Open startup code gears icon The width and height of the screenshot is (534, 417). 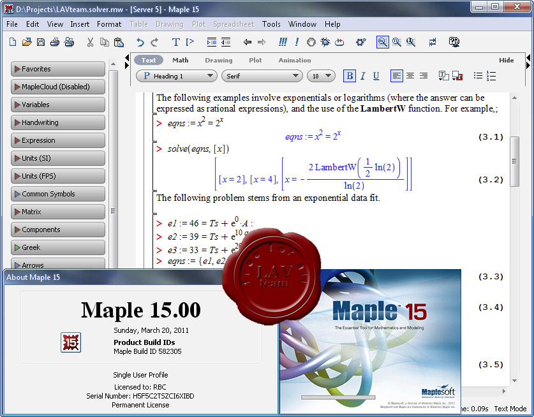360,42
